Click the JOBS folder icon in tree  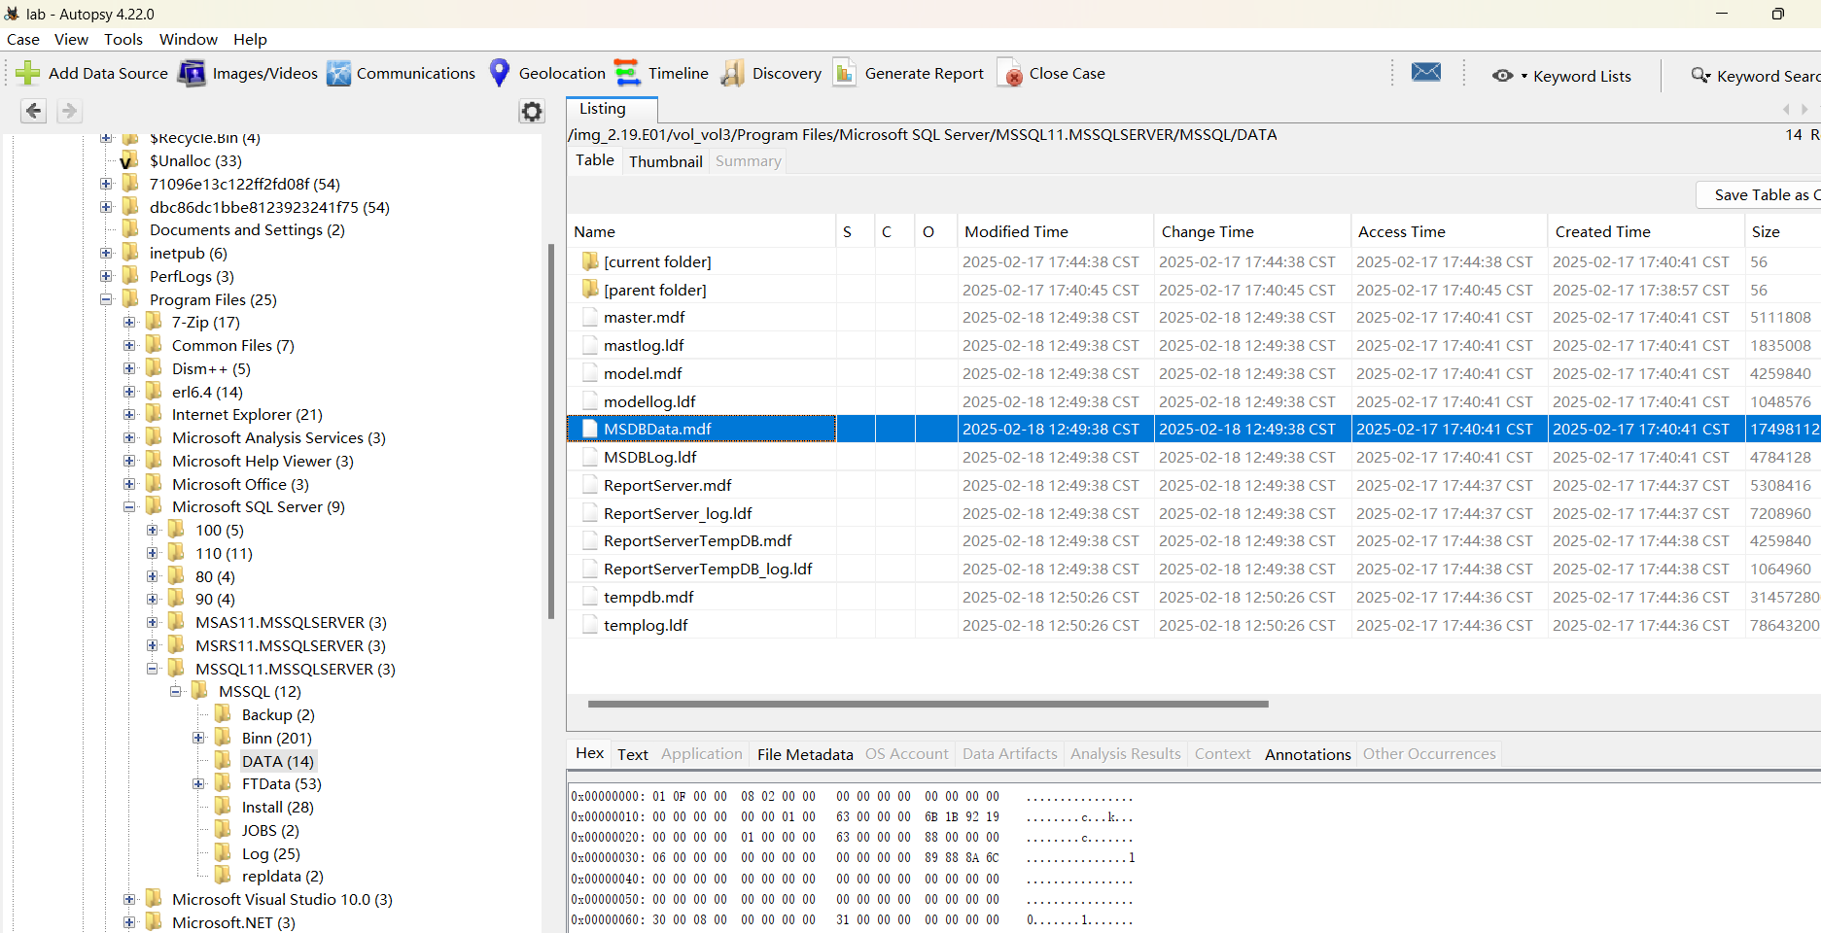(223, 830)
